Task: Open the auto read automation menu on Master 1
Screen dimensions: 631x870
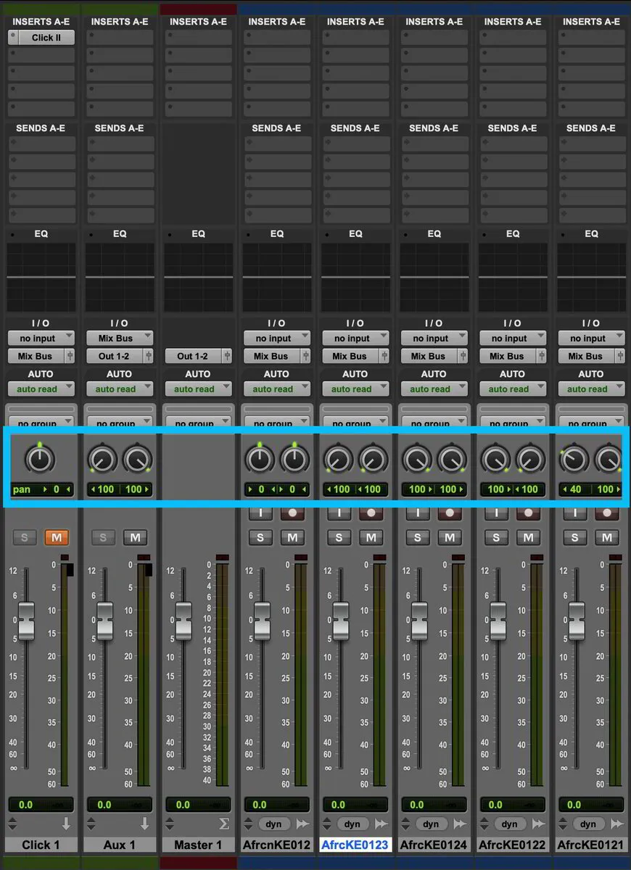Action: (198, 389)
